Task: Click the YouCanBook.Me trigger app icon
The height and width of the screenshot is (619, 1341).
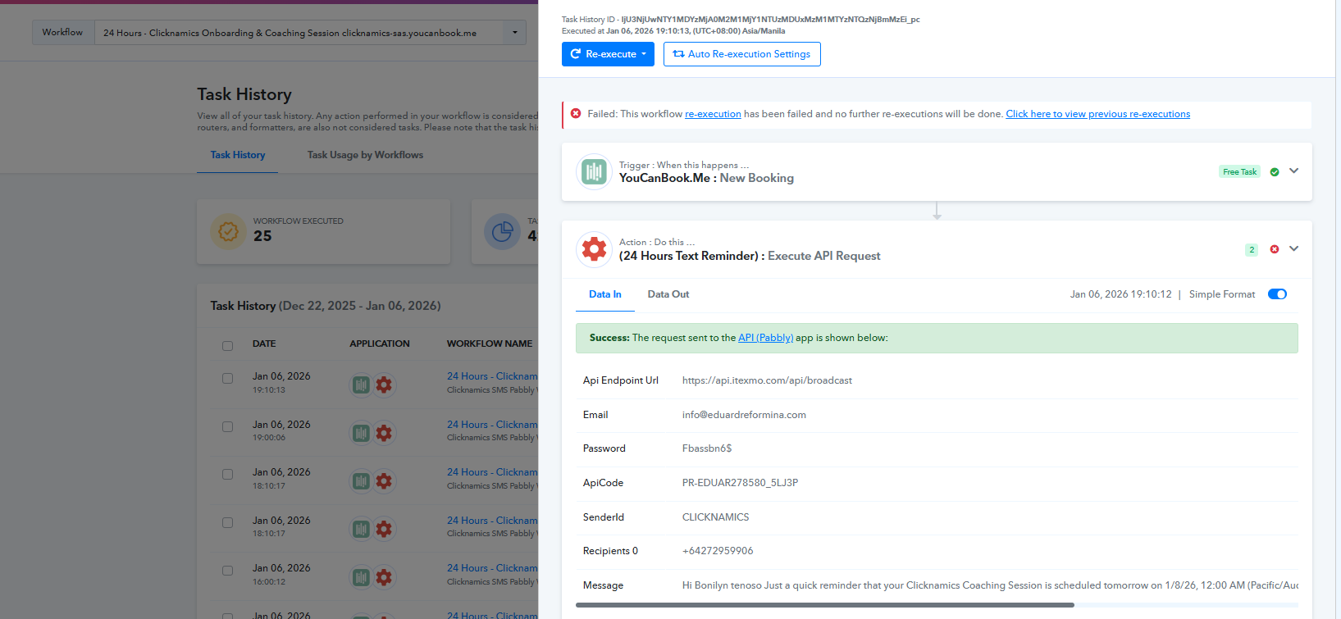Action: (594, 172)
